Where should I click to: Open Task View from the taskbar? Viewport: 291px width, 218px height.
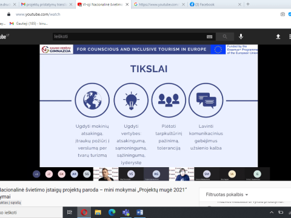70,213
